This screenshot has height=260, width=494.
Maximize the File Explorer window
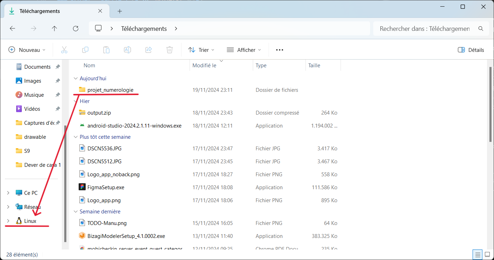click(x=463, y=7)
